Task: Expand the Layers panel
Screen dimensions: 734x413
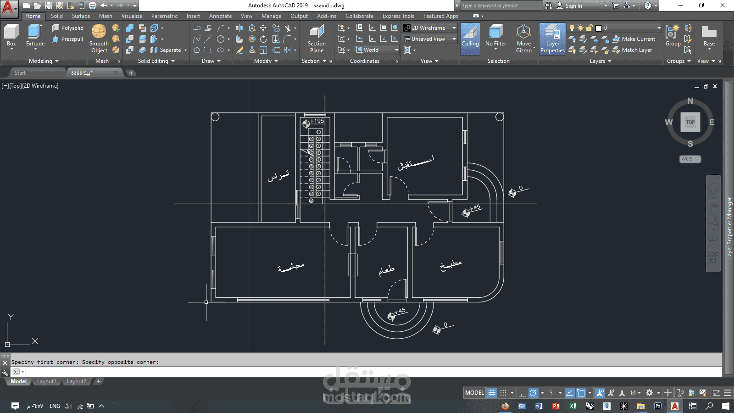Action: pyautogui.click(x=601, y=61)
